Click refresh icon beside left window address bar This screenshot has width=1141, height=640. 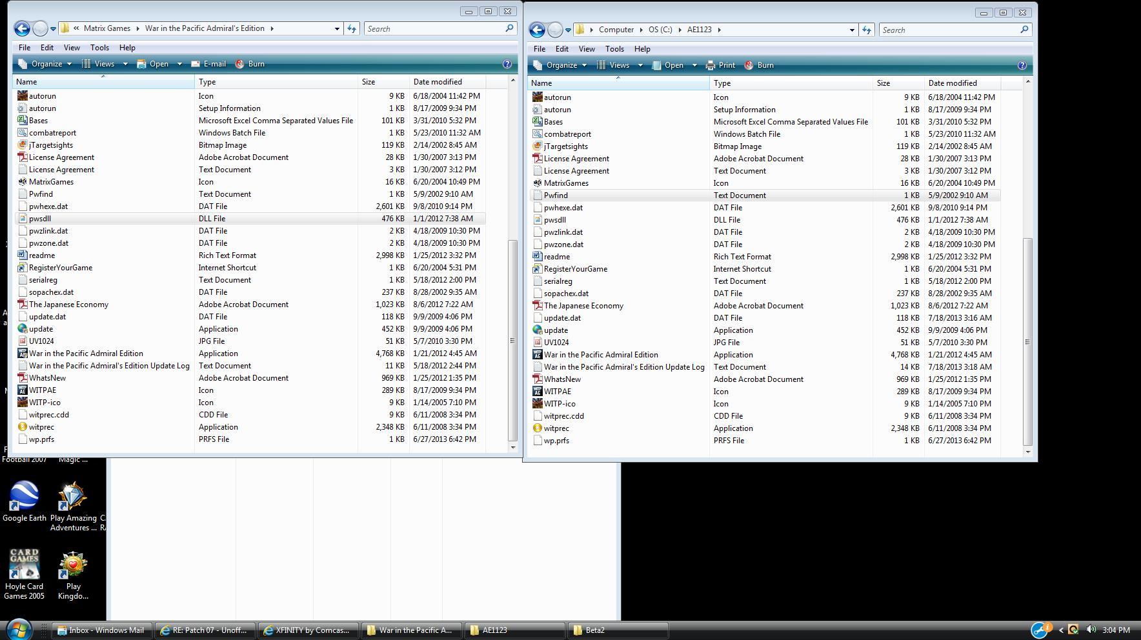click(352, 28)
